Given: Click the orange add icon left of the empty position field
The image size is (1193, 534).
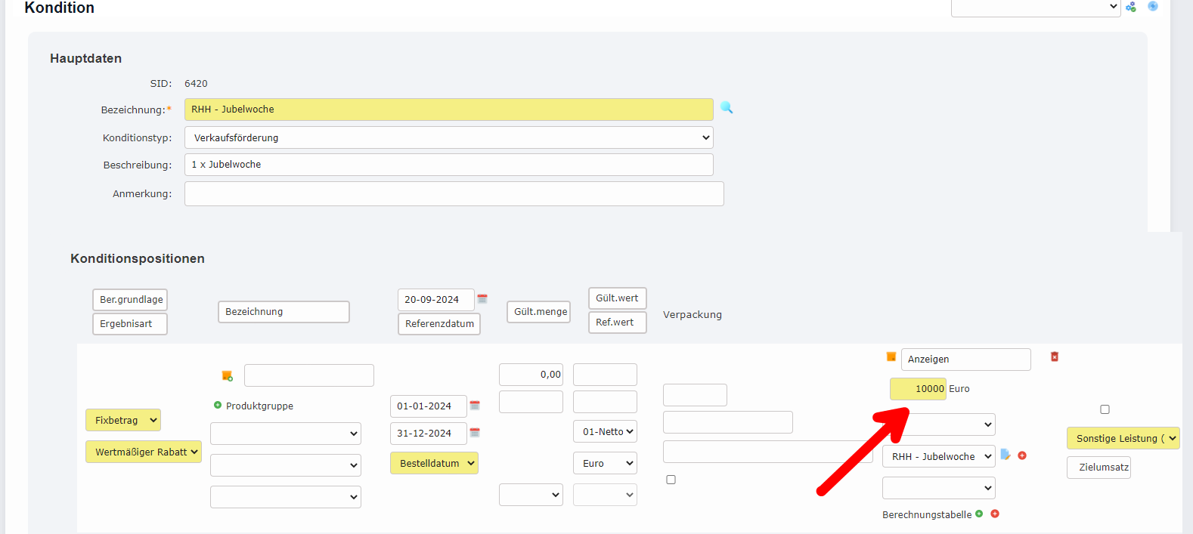Looking at the screenshot, I should pos(227,375).
